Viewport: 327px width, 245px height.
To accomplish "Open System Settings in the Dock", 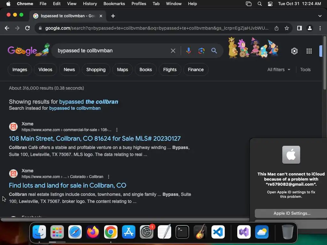I will point(147,232).
